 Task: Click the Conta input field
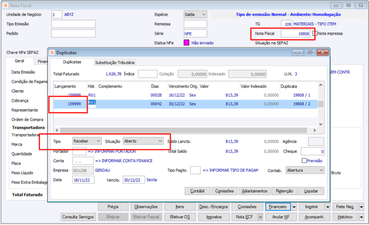tap(83, 161)
